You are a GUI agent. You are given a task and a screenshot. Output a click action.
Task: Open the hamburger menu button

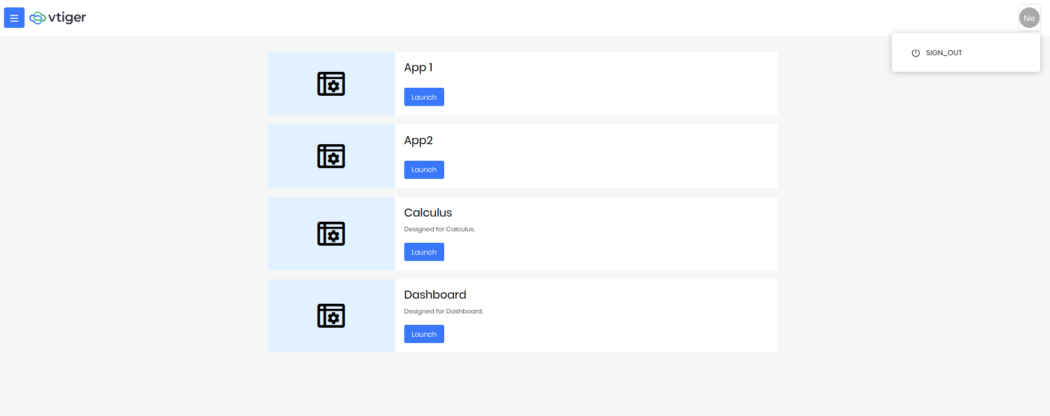pyautogui.click(x=14, y=18)
